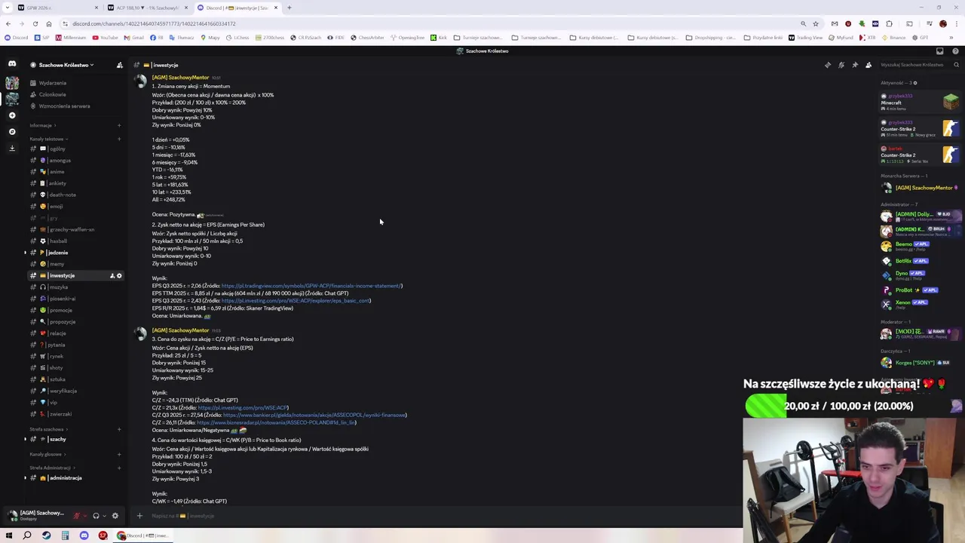Show pinned messages in inwestycje channel
Viewport: 965px width, 543px height.
tap(855, 65)
